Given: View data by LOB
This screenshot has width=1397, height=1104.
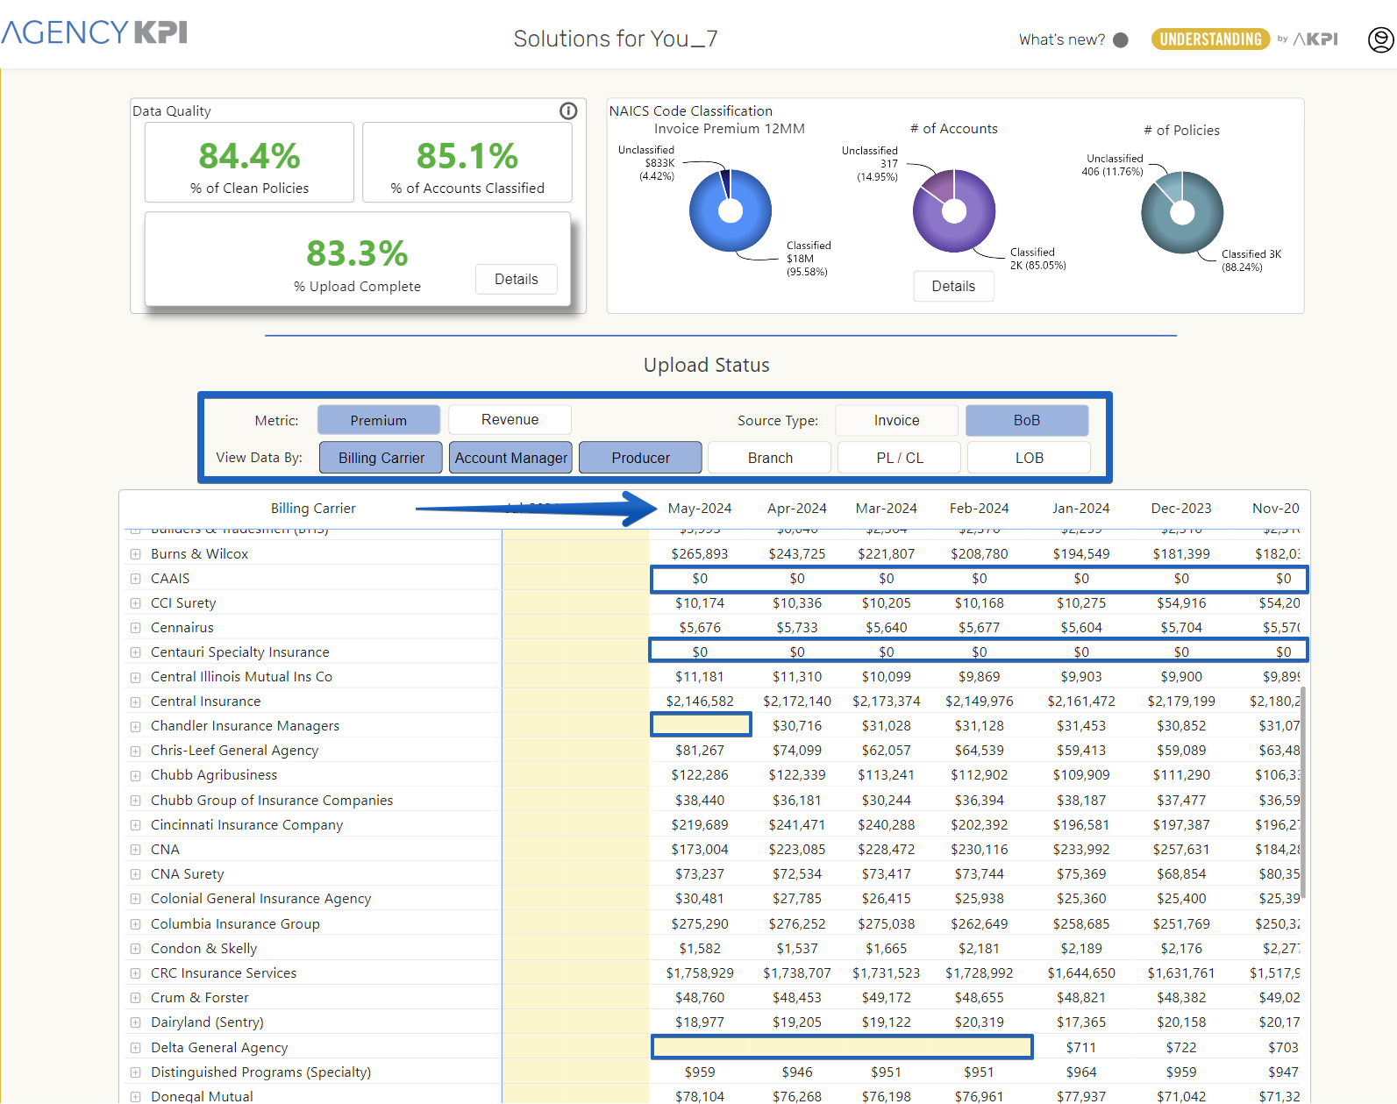Looking at the screenshot, I should click(x=1029, y=458).
